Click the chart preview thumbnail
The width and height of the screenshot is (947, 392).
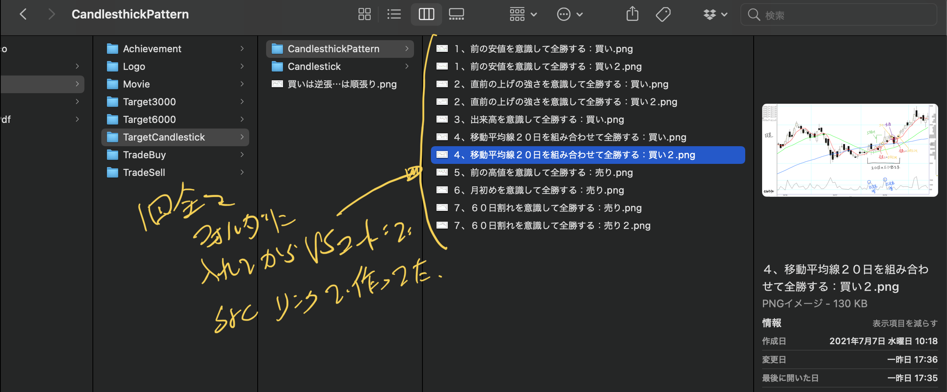850,150
